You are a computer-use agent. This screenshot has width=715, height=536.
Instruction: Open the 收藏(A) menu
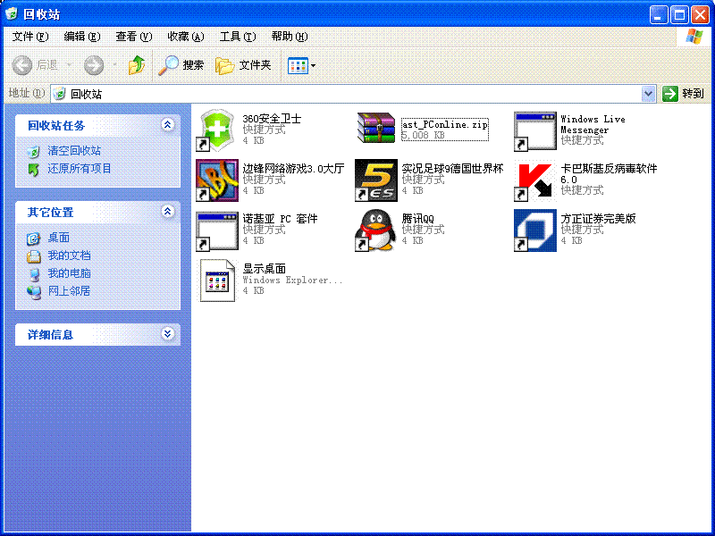pyautogui.click(x=186, y=37)
